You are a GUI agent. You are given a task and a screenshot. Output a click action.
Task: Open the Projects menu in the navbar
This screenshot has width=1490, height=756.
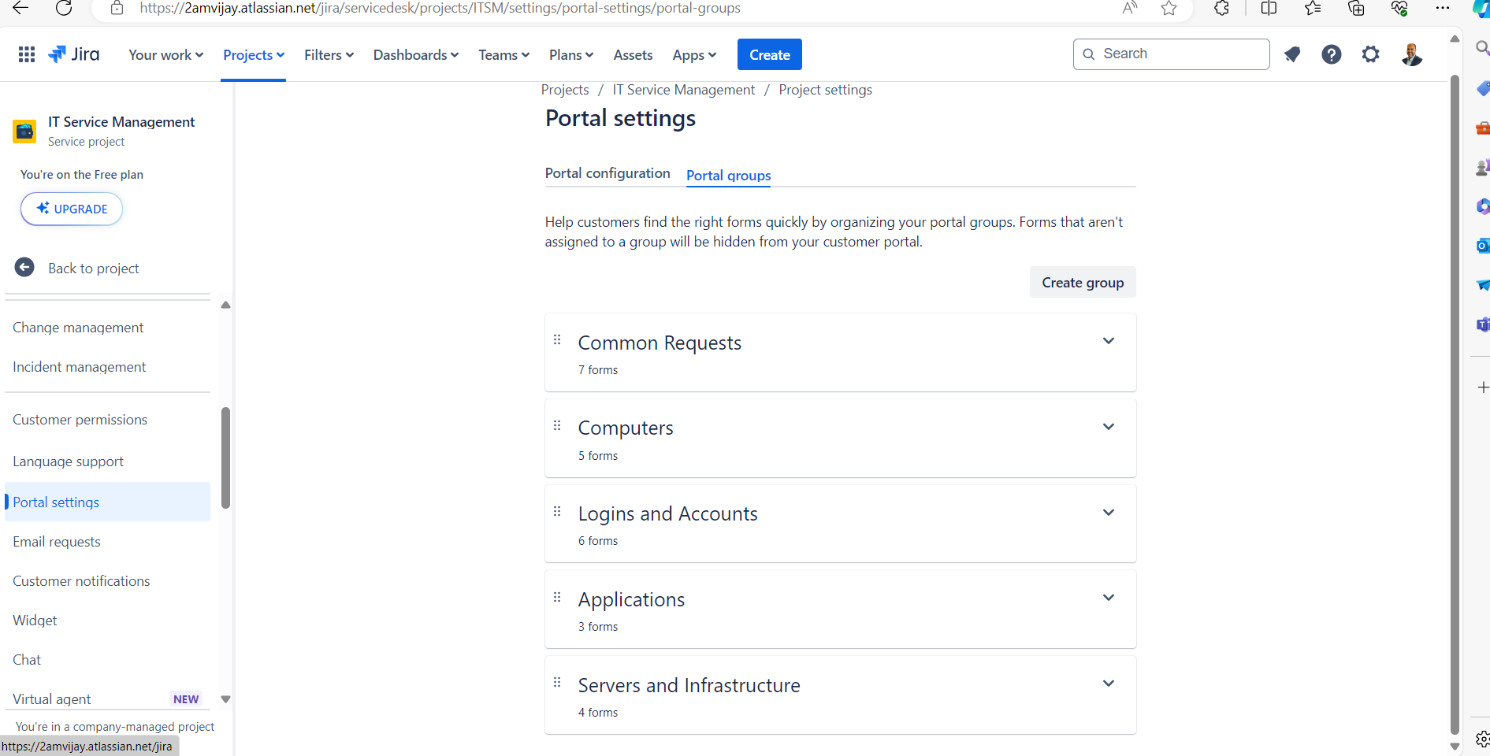tap(253, 54)
